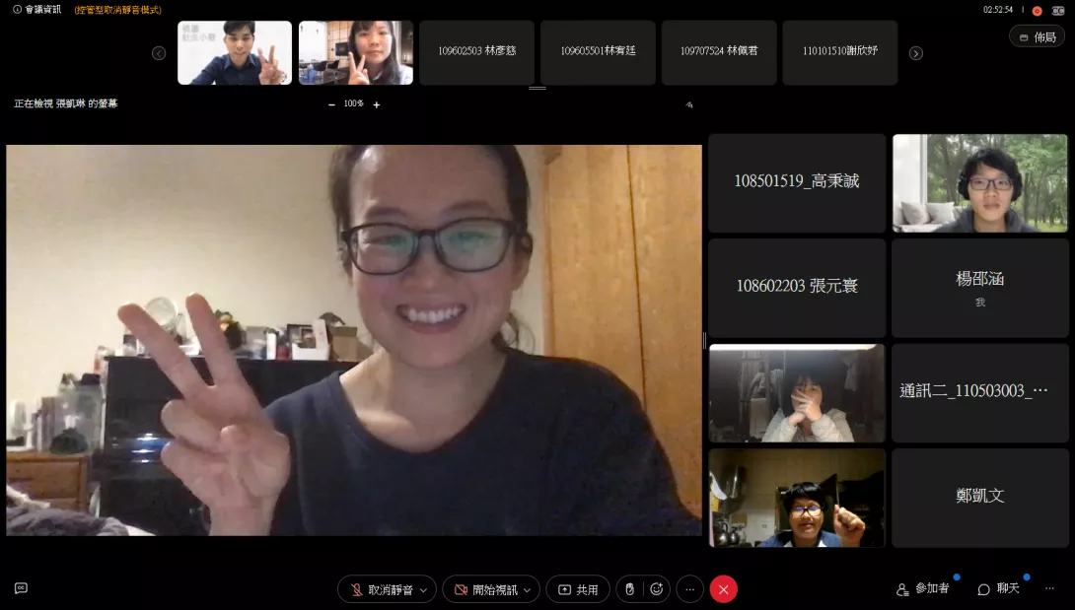Open the 佈局 layout menu
This screenshot has height=610, width=1075.
tap(1037, 36)
